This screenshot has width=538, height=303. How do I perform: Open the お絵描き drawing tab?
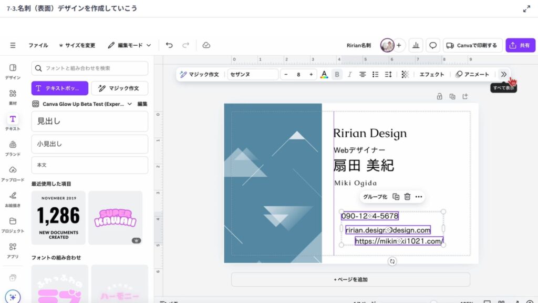coord(13,199)
